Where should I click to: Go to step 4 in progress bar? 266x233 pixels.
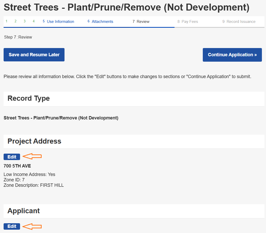[34, 21]
